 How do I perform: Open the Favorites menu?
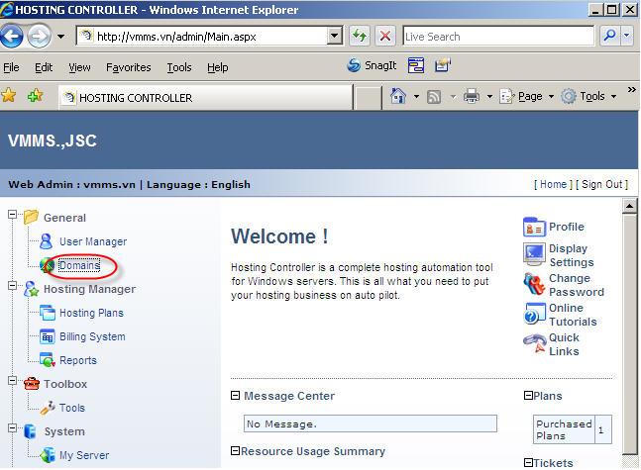pyautogui.click(x=129, y=67)
